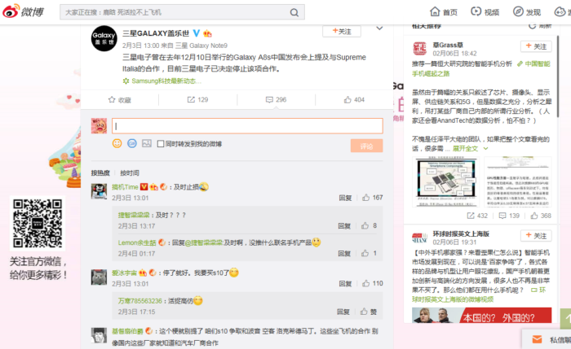Click 三星 Galaxy Note9 source link
This screenshot has height=349, width=571.
coord(201,46)
